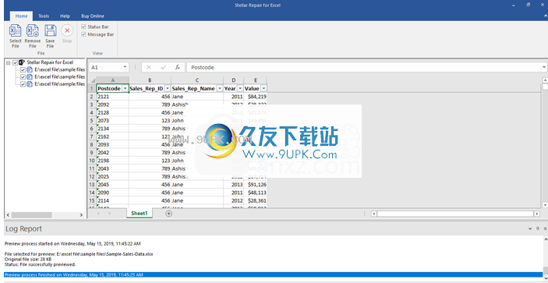Click the cell with value $91,126

point(256,185)
